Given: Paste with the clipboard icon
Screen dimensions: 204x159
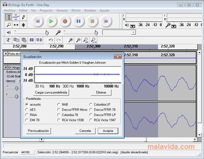Looking at the screenshot, I should click(x=24, y=40).
